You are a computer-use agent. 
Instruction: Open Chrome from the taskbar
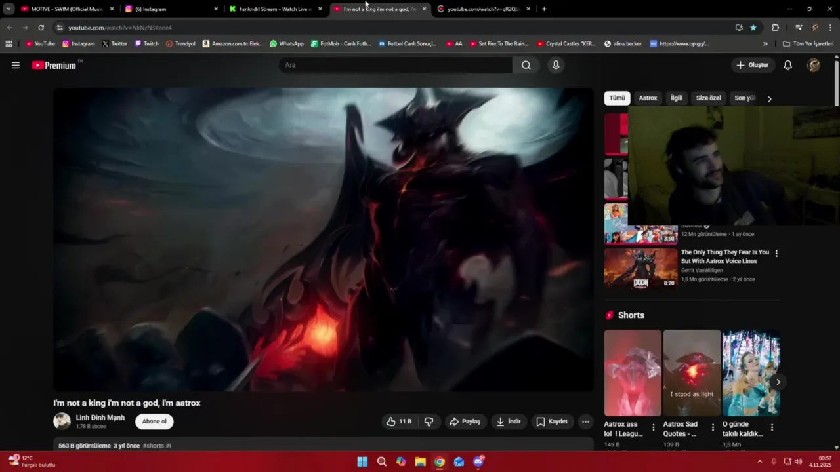(440, 462)
